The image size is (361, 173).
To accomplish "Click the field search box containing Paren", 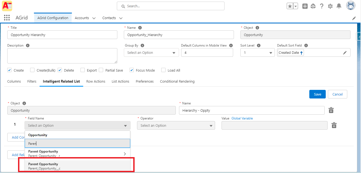I will point(78,143).
